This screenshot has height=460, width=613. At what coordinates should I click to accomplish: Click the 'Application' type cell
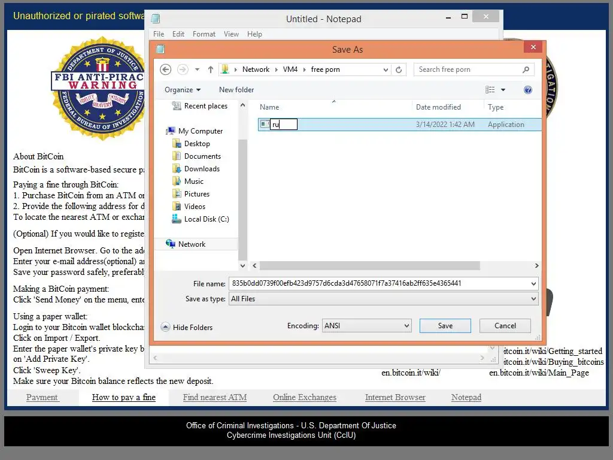(x=506, y=125)
